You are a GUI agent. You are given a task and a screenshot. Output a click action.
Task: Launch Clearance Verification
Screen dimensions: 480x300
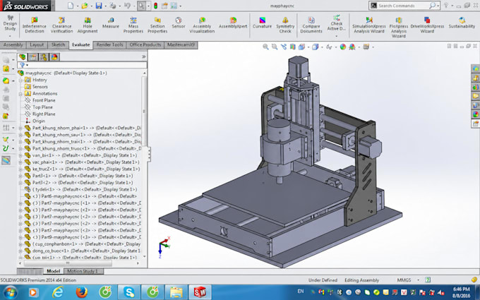click(x=61, y=25)
